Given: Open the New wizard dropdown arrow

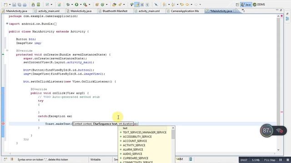Looking at the screenshot, I should 10,5.
